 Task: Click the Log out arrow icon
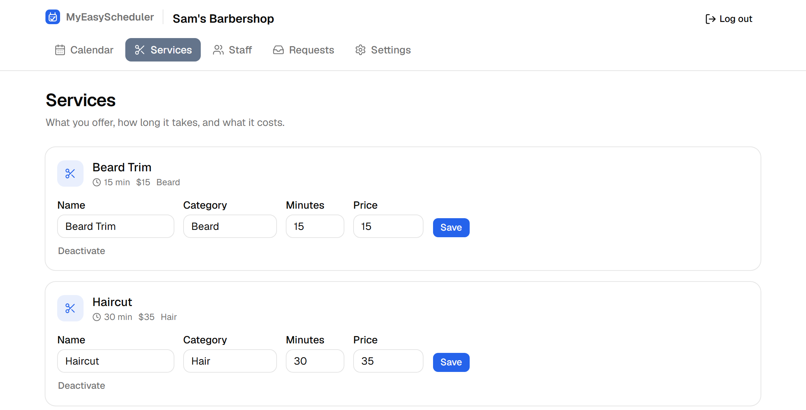click(x=710, y=19)
